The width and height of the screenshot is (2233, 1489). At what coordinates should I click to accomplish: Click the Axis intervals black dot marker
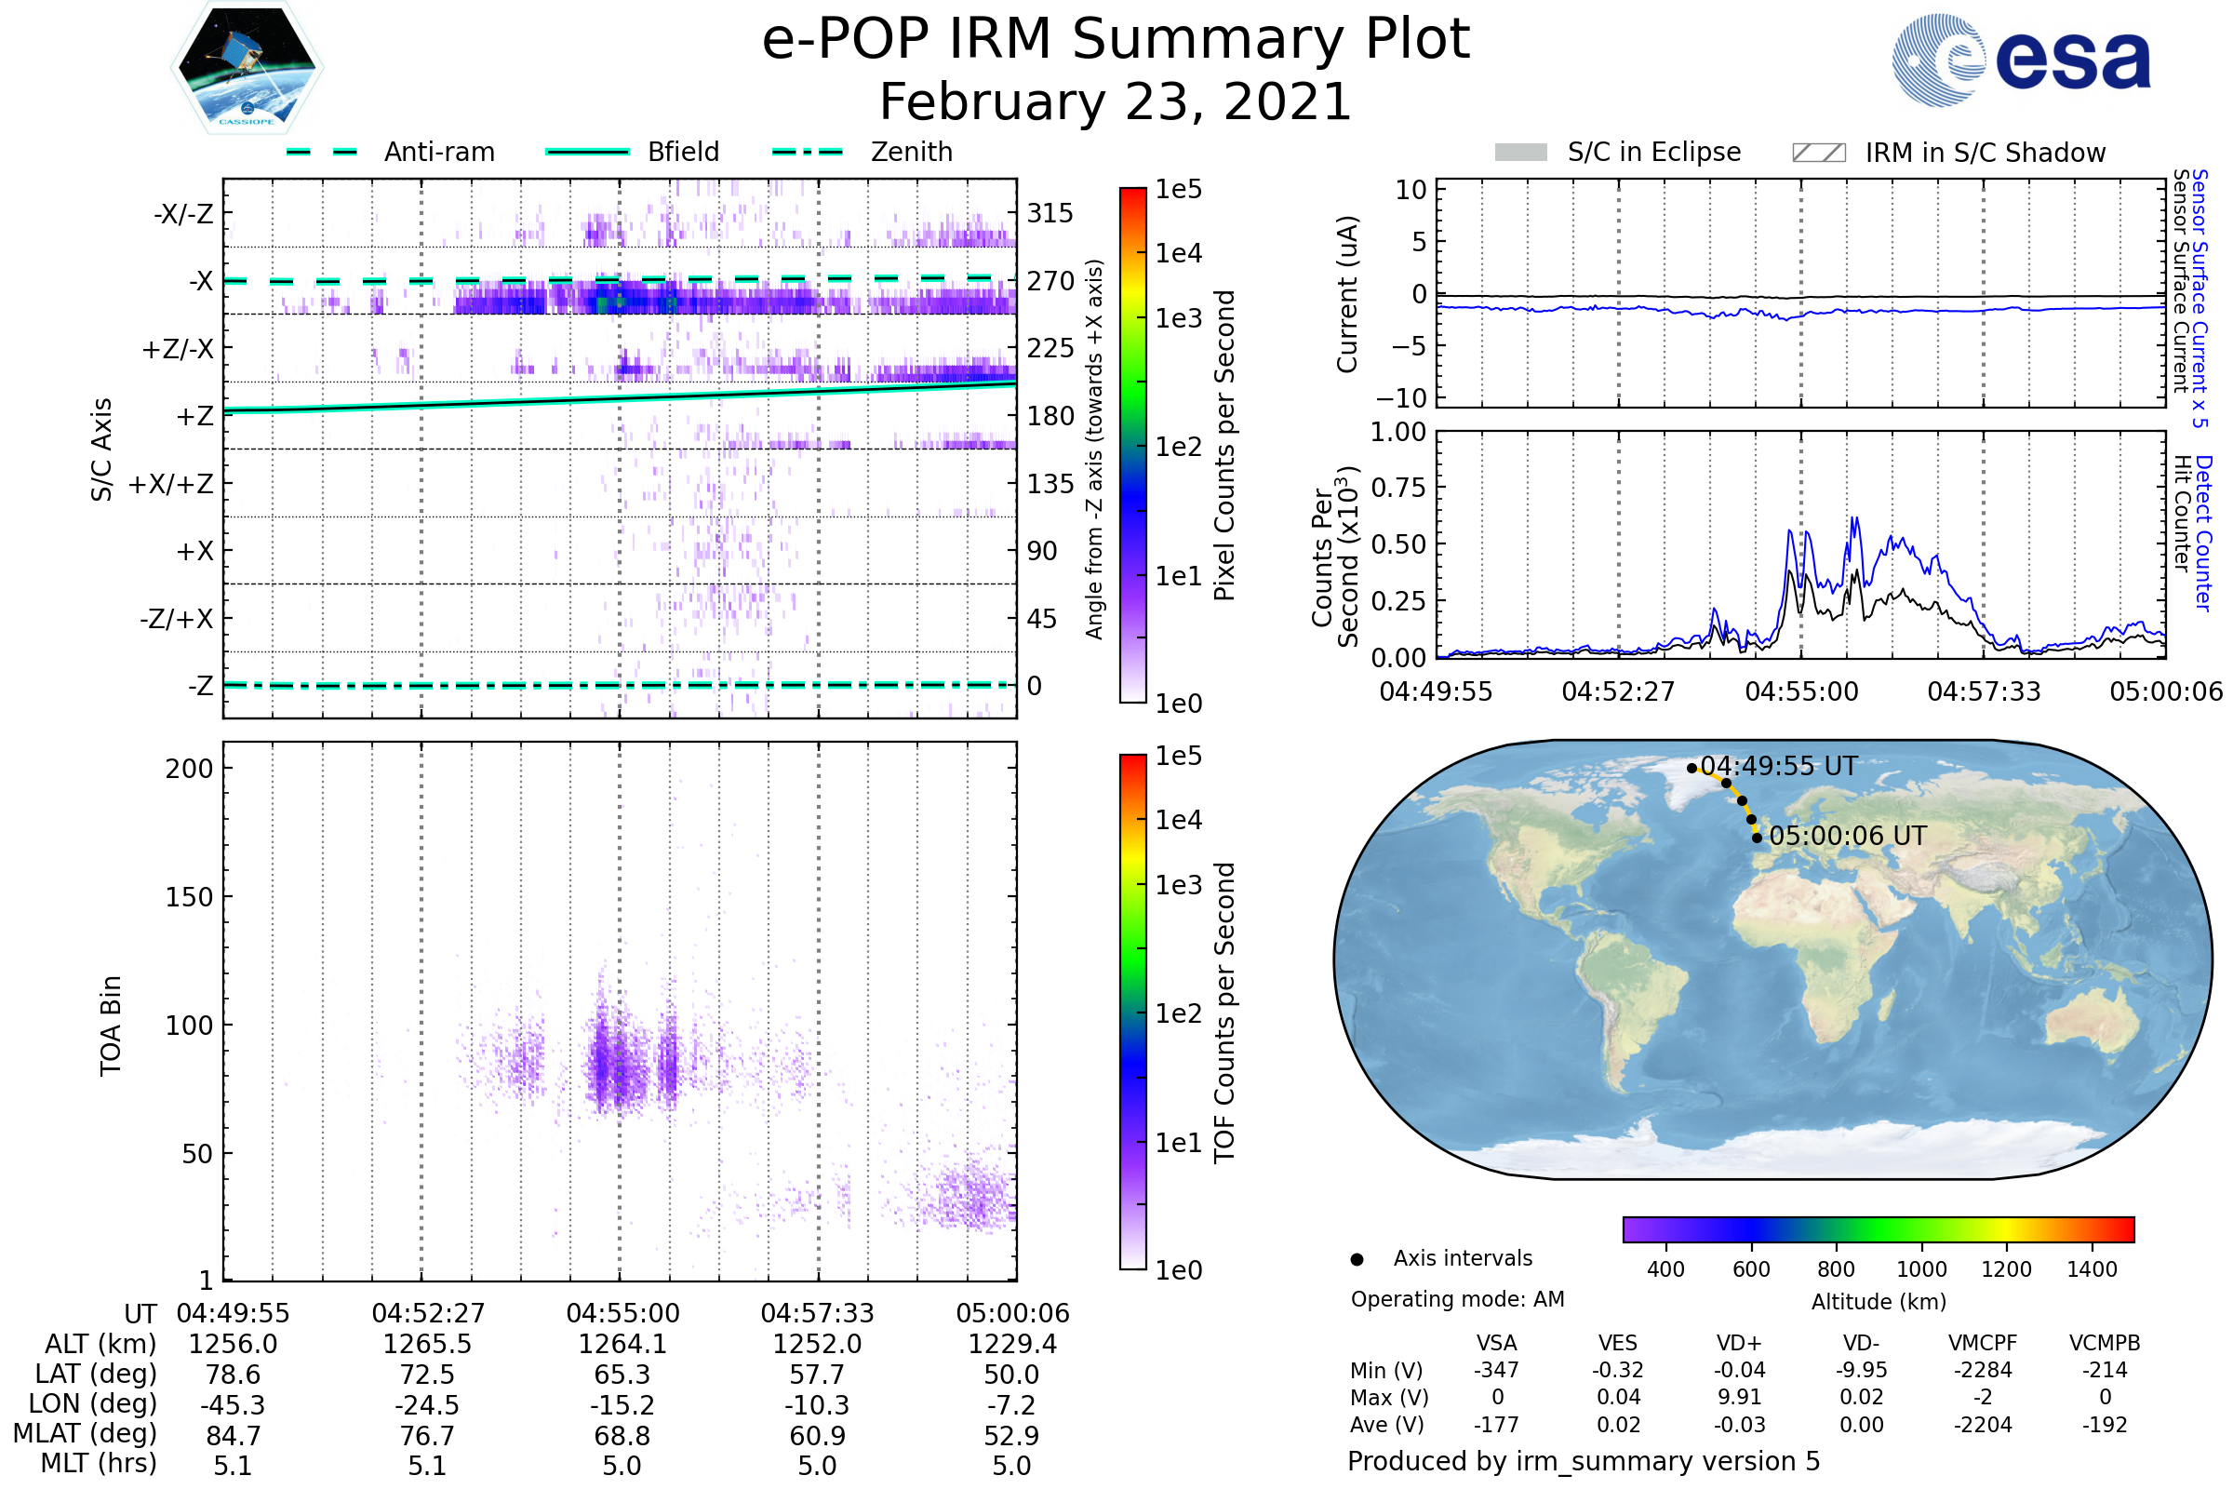[x=1357, y=1260]
